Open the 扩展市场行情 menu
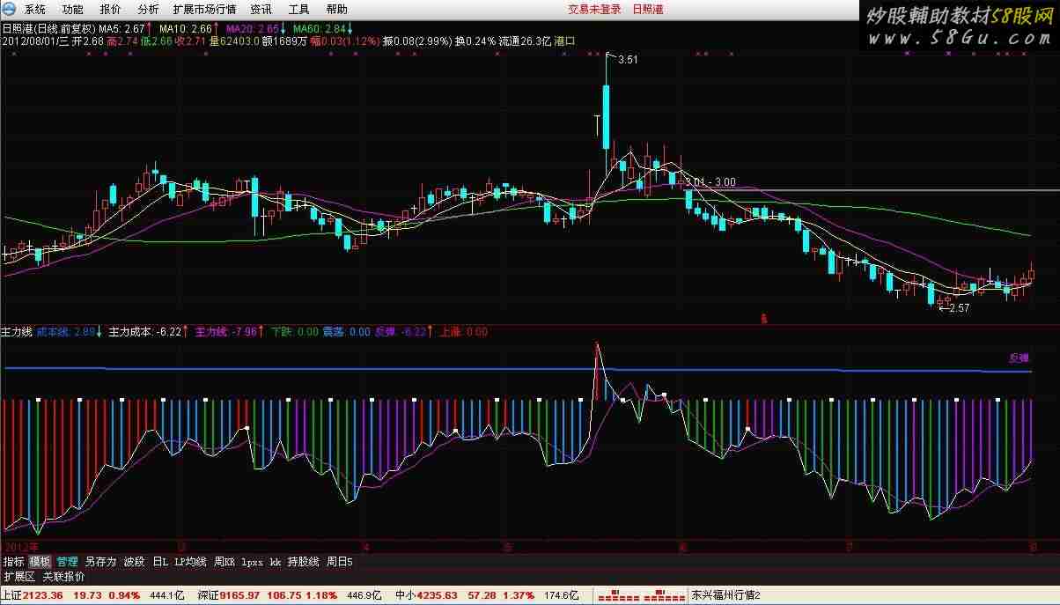This screenshot has width=1060, height=605. click(x=204, y=10)
